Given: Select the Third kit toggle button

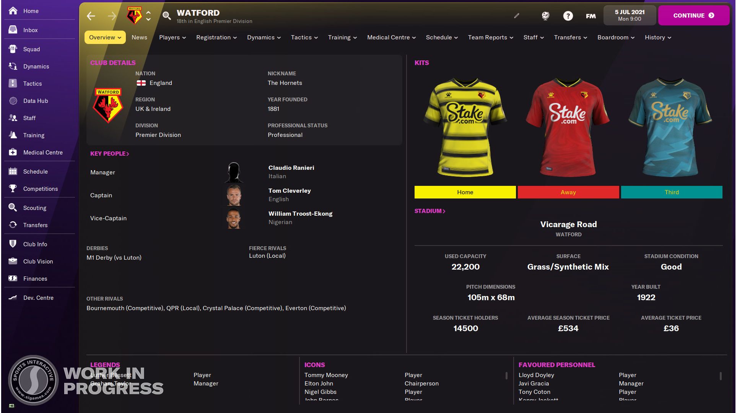Looking at the screenshot, I should tap(671, 192).
